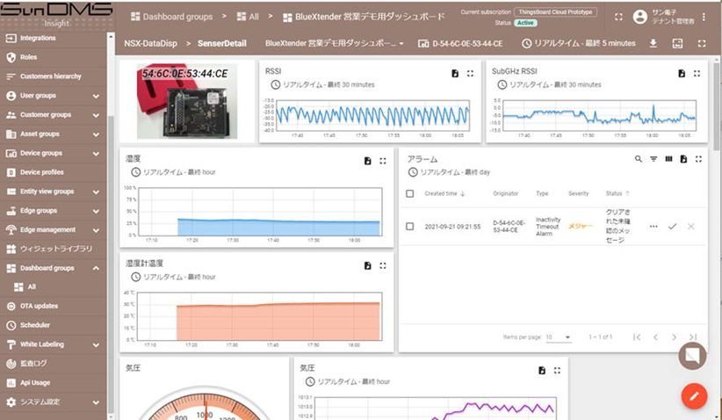
Task: Open the alarm filter icon
Action: coord(653,159)
